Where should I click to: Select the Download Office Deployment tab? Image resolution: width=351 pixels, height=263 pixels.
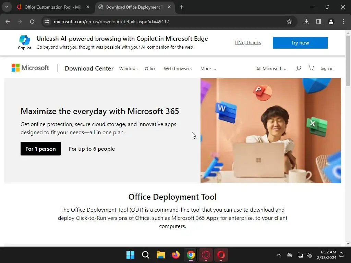point(135,7)
